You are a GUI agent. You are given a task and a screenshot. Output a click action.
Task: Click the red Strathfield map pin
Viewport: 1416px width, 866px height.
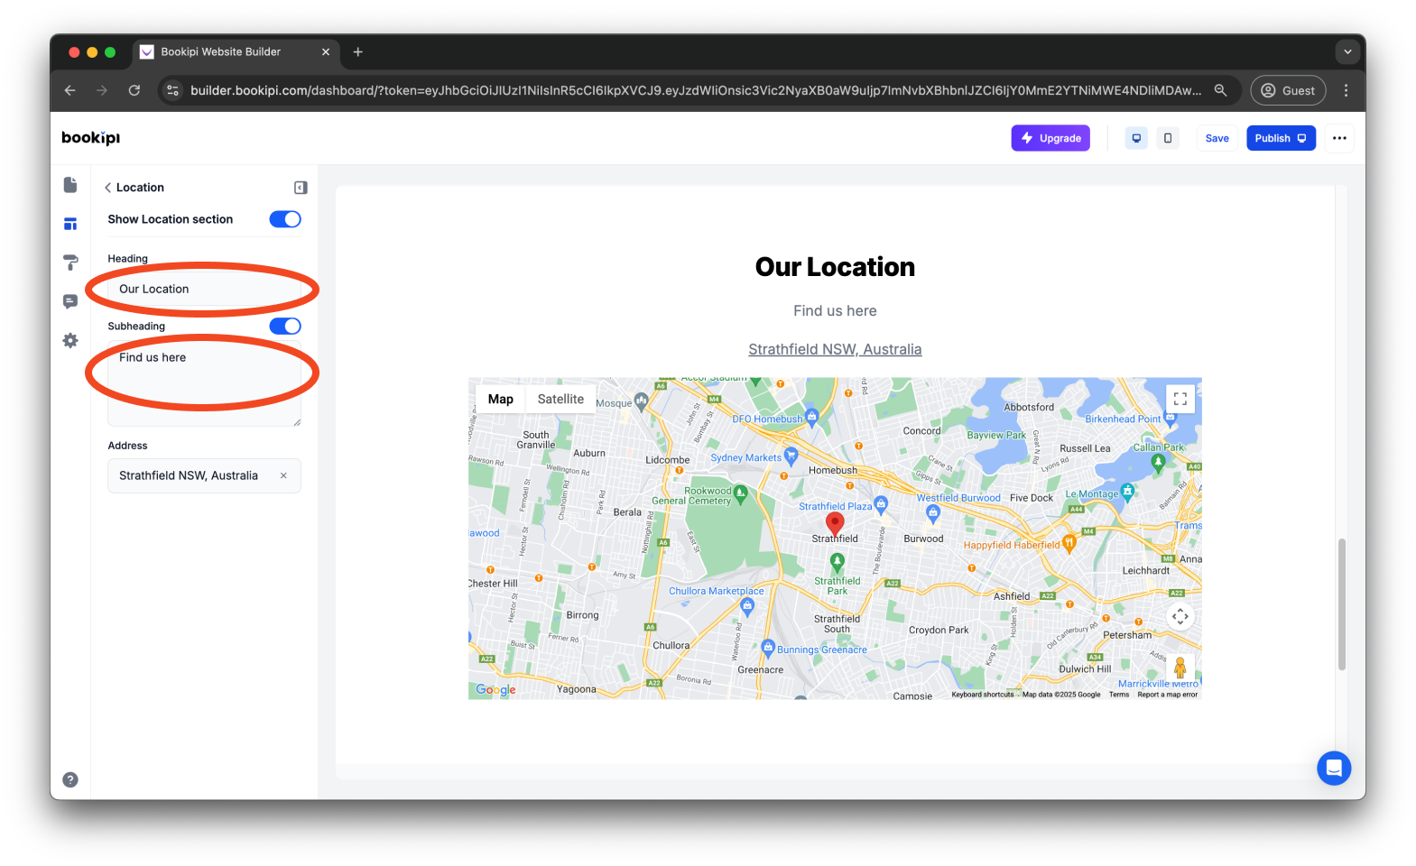click(x=835, y=523)
